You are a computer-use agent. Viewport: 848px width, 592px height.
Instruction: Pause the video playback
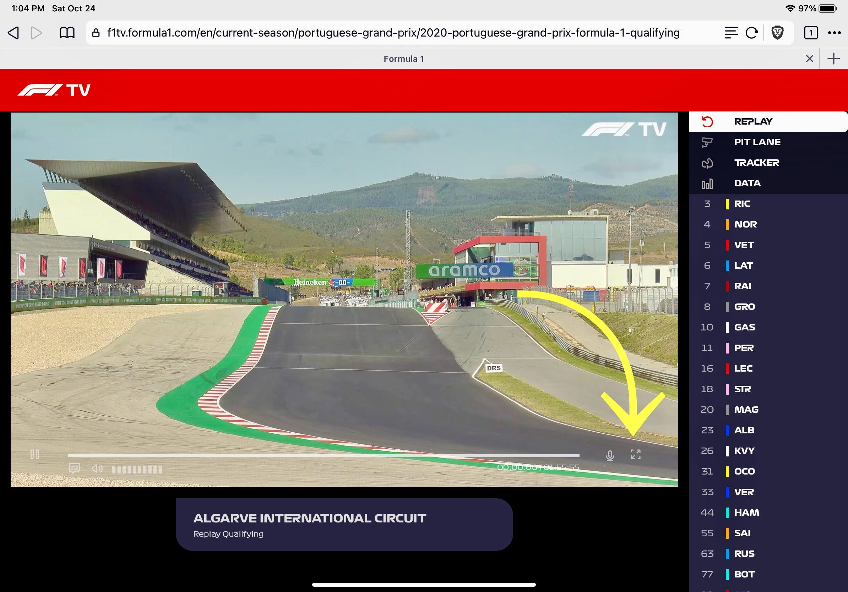pos(35,454)
